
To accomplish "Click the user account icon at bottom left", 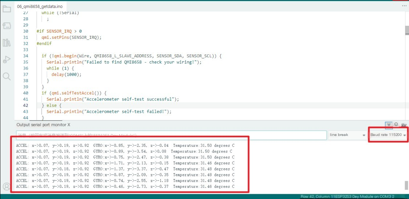I will coord(7,187).
